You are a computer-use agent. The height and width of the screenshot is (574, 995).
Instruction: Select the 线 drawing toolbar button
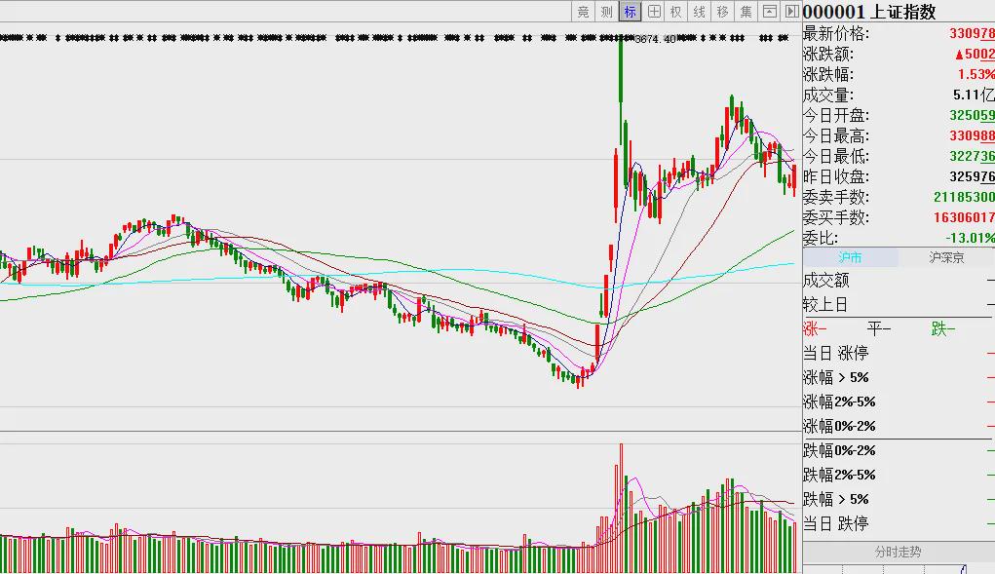click(700, 12)
